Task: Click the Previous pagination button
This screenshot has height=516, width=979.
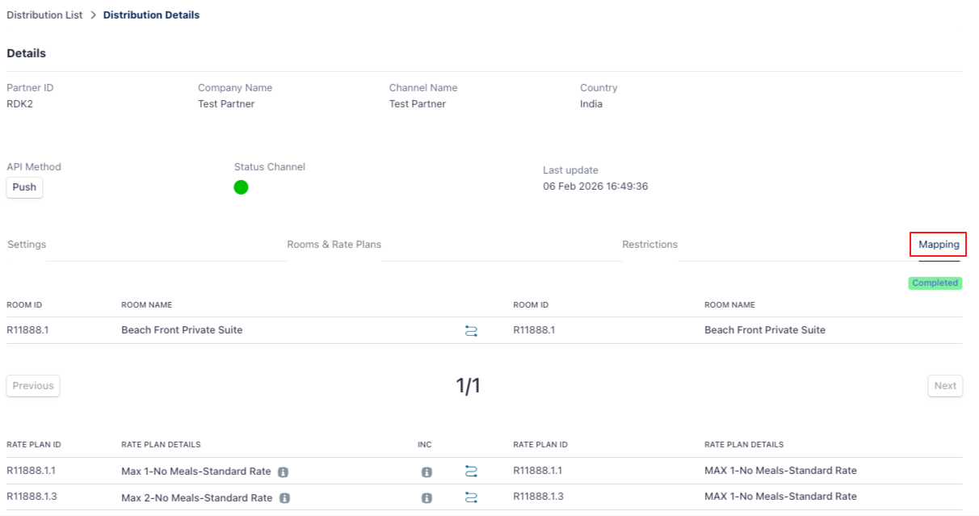Action: (x=33, y=386)
